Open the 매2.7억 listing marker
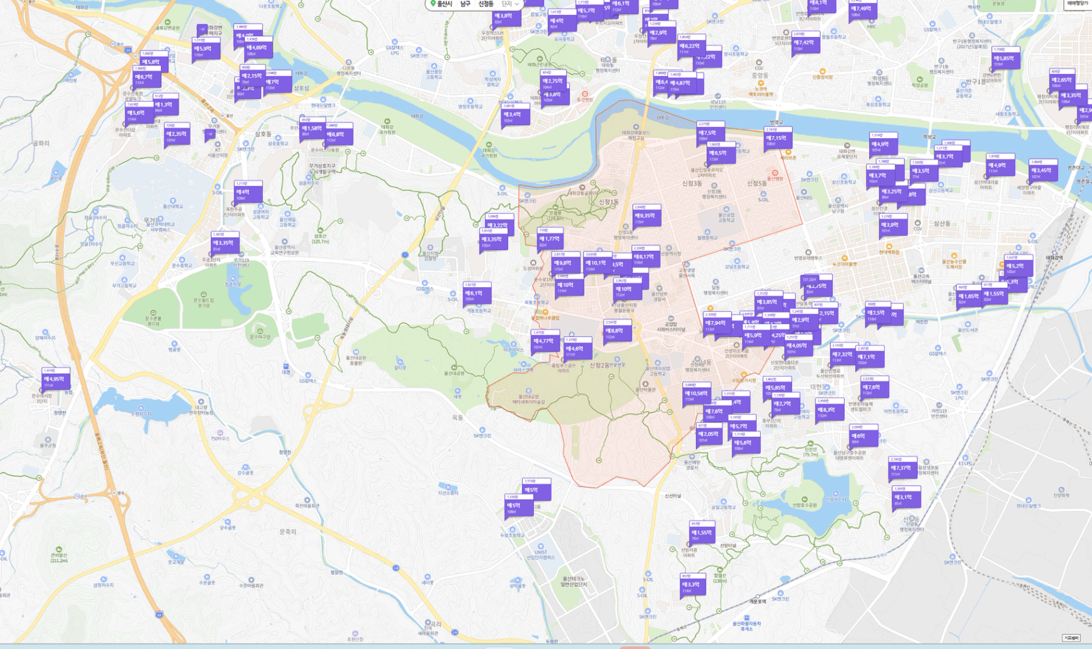Screen dimensions: 1092x649 point(786,404)
